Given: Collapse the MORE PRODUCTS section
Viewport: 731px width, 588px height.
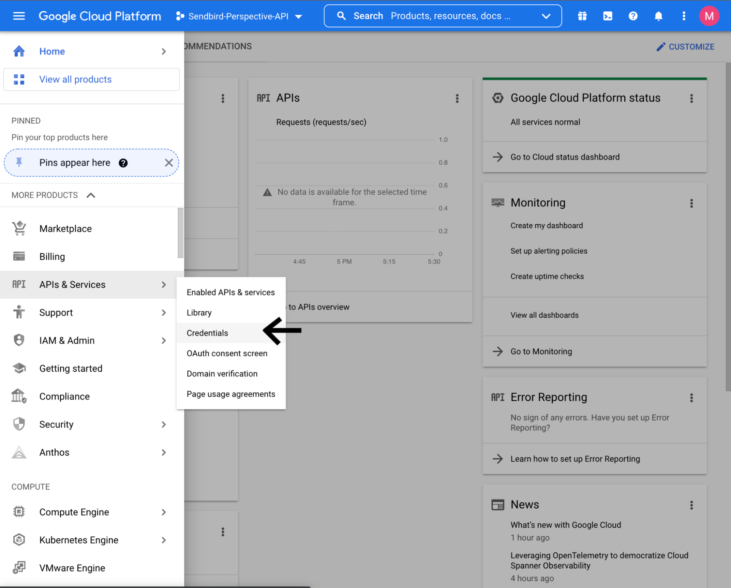Looking at the screenshot, I should pos(91,195).
